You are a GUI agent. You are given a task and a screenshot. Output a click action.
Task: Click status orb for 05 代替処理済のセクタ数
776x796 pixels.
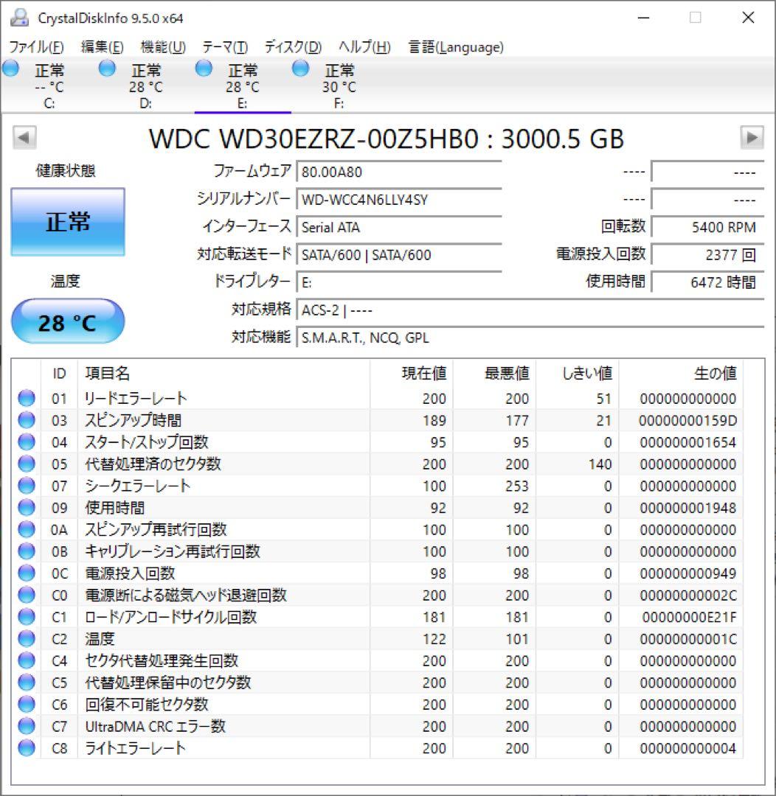coord(27,464)
